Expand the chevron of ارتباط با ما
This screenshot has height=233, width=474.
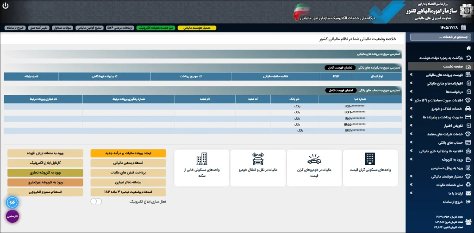tap(411, 193)
